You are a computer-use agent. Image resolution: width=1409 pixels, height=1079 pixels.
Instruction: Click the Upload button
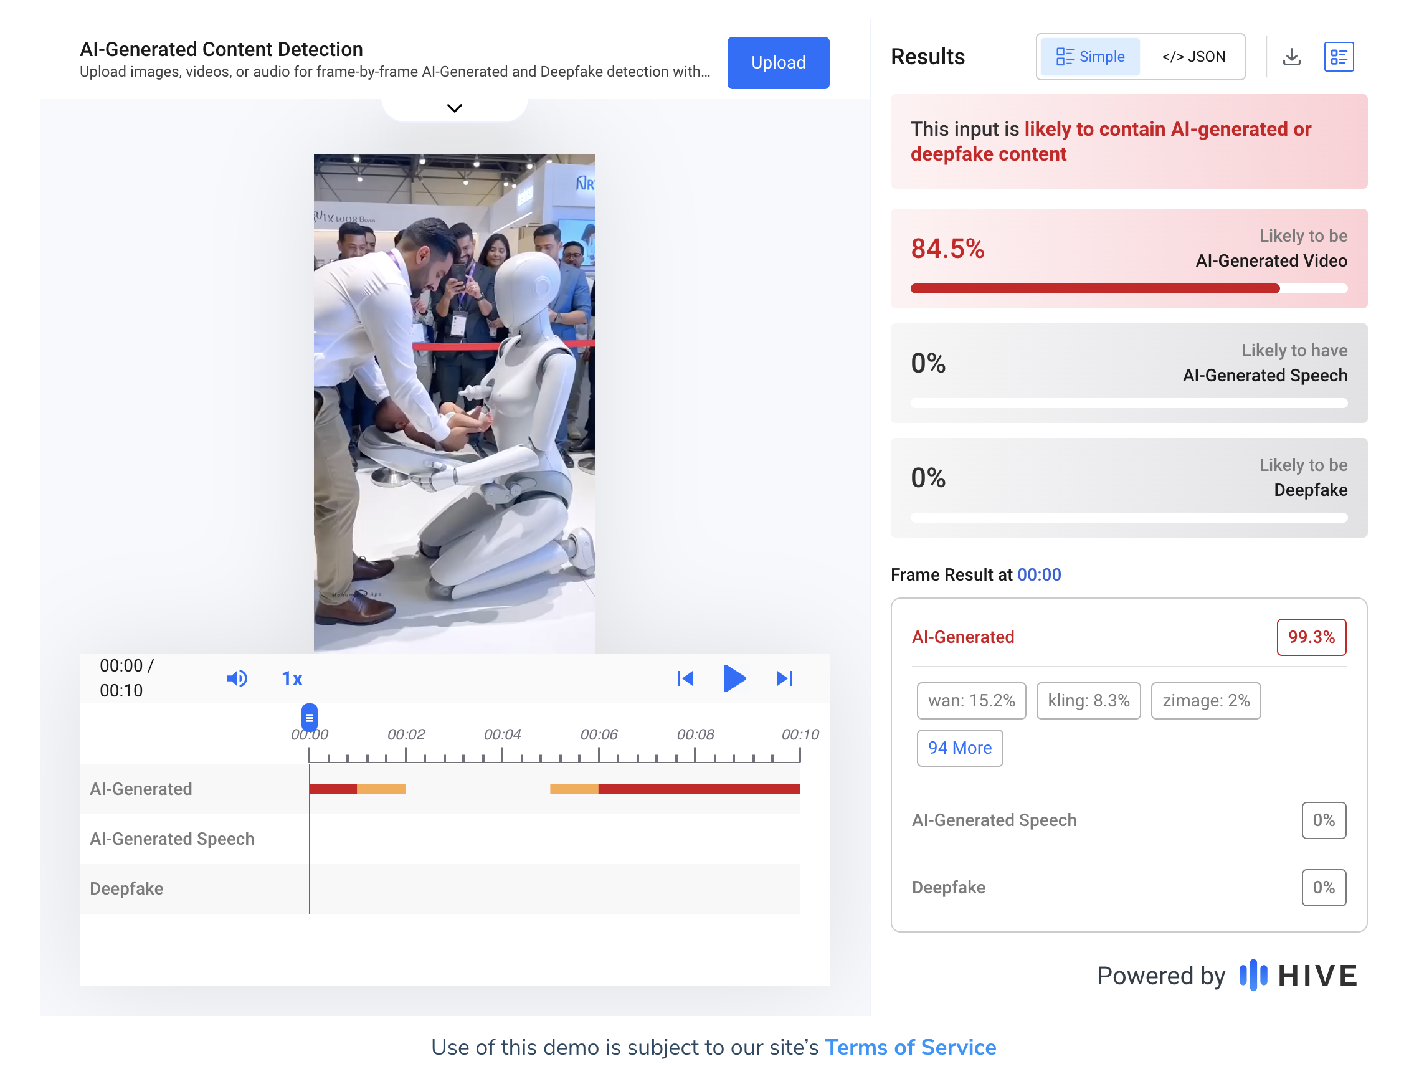click(x=778, y=62)
